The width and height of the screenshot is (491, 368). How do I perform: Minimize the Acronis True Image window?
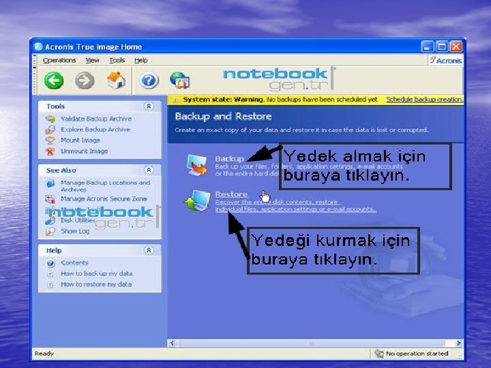pyautogui.click(x=427, y=46)
